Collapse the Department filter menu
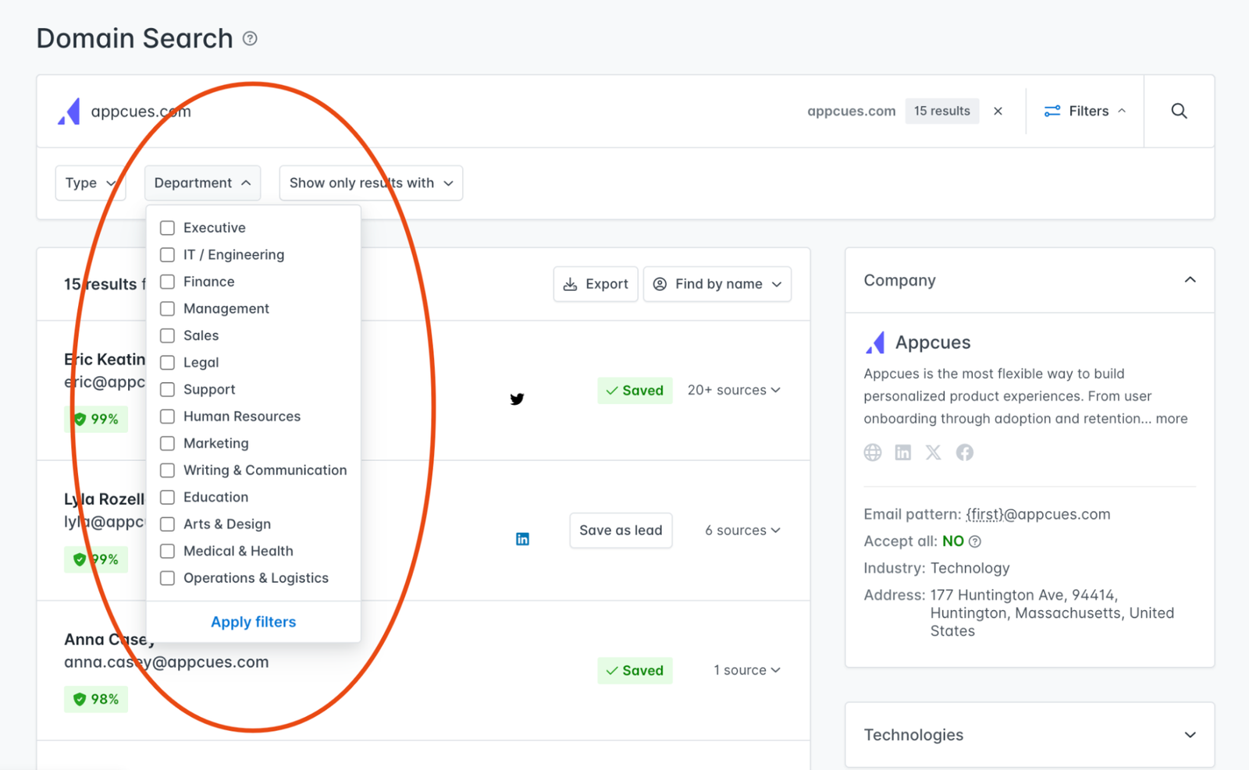Image resolution: width=1249 pixels, height=770 pixels. tap(202, 183)
